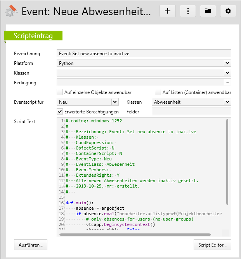The height and width of the screenshot is (259, 241).
Task: Open settings via the gear icon
Action: pyautogui.click(x=228, y=11)
